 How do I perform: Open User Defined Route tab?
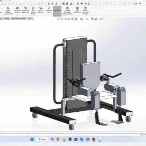pyautogui.click(x=18, y=19)
